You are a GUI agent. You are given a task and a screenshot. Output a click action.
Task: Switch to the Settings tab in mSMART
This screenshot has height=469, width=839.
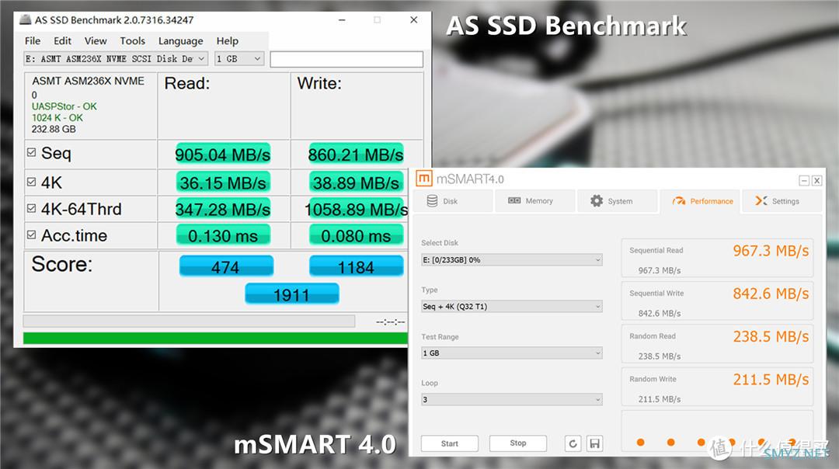tap(782, 201)
